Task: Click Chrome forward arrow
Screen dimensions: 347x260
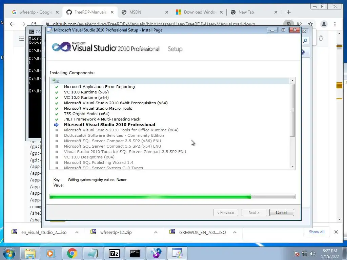Action: pyautogui.click(x=23, y=24)
